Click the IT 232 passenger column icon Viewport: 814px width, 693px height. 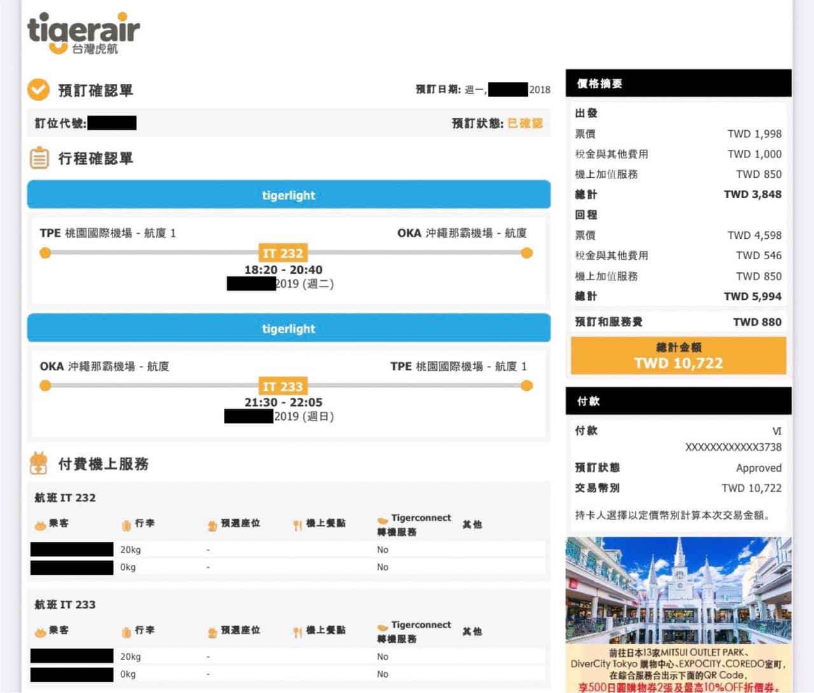tap(40, 525)
